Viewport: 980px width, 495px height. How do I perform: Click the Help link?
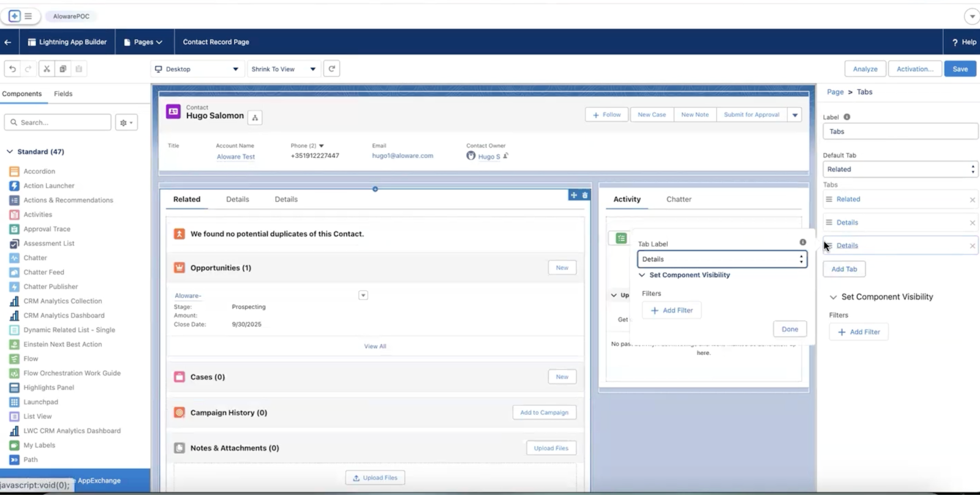pos(964,42)
